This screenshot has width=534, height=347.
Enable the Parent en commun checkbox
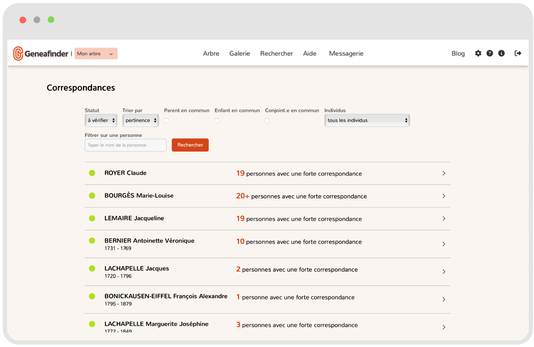(166, 120)
